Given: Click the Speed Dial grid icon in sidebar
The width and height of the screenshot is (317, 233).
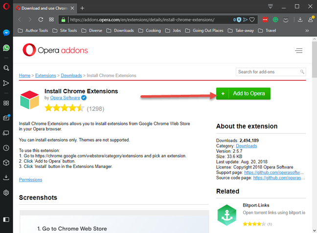Looking at the screenshot, I should point(6,103).
